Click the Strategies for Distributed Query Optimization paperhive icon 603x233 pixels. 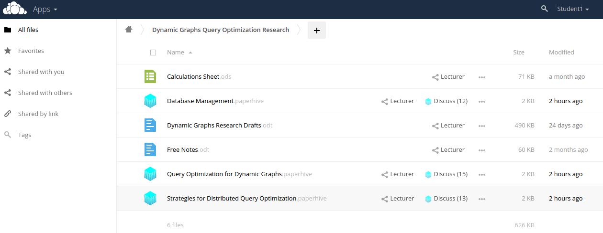click(x=150, y=198)
